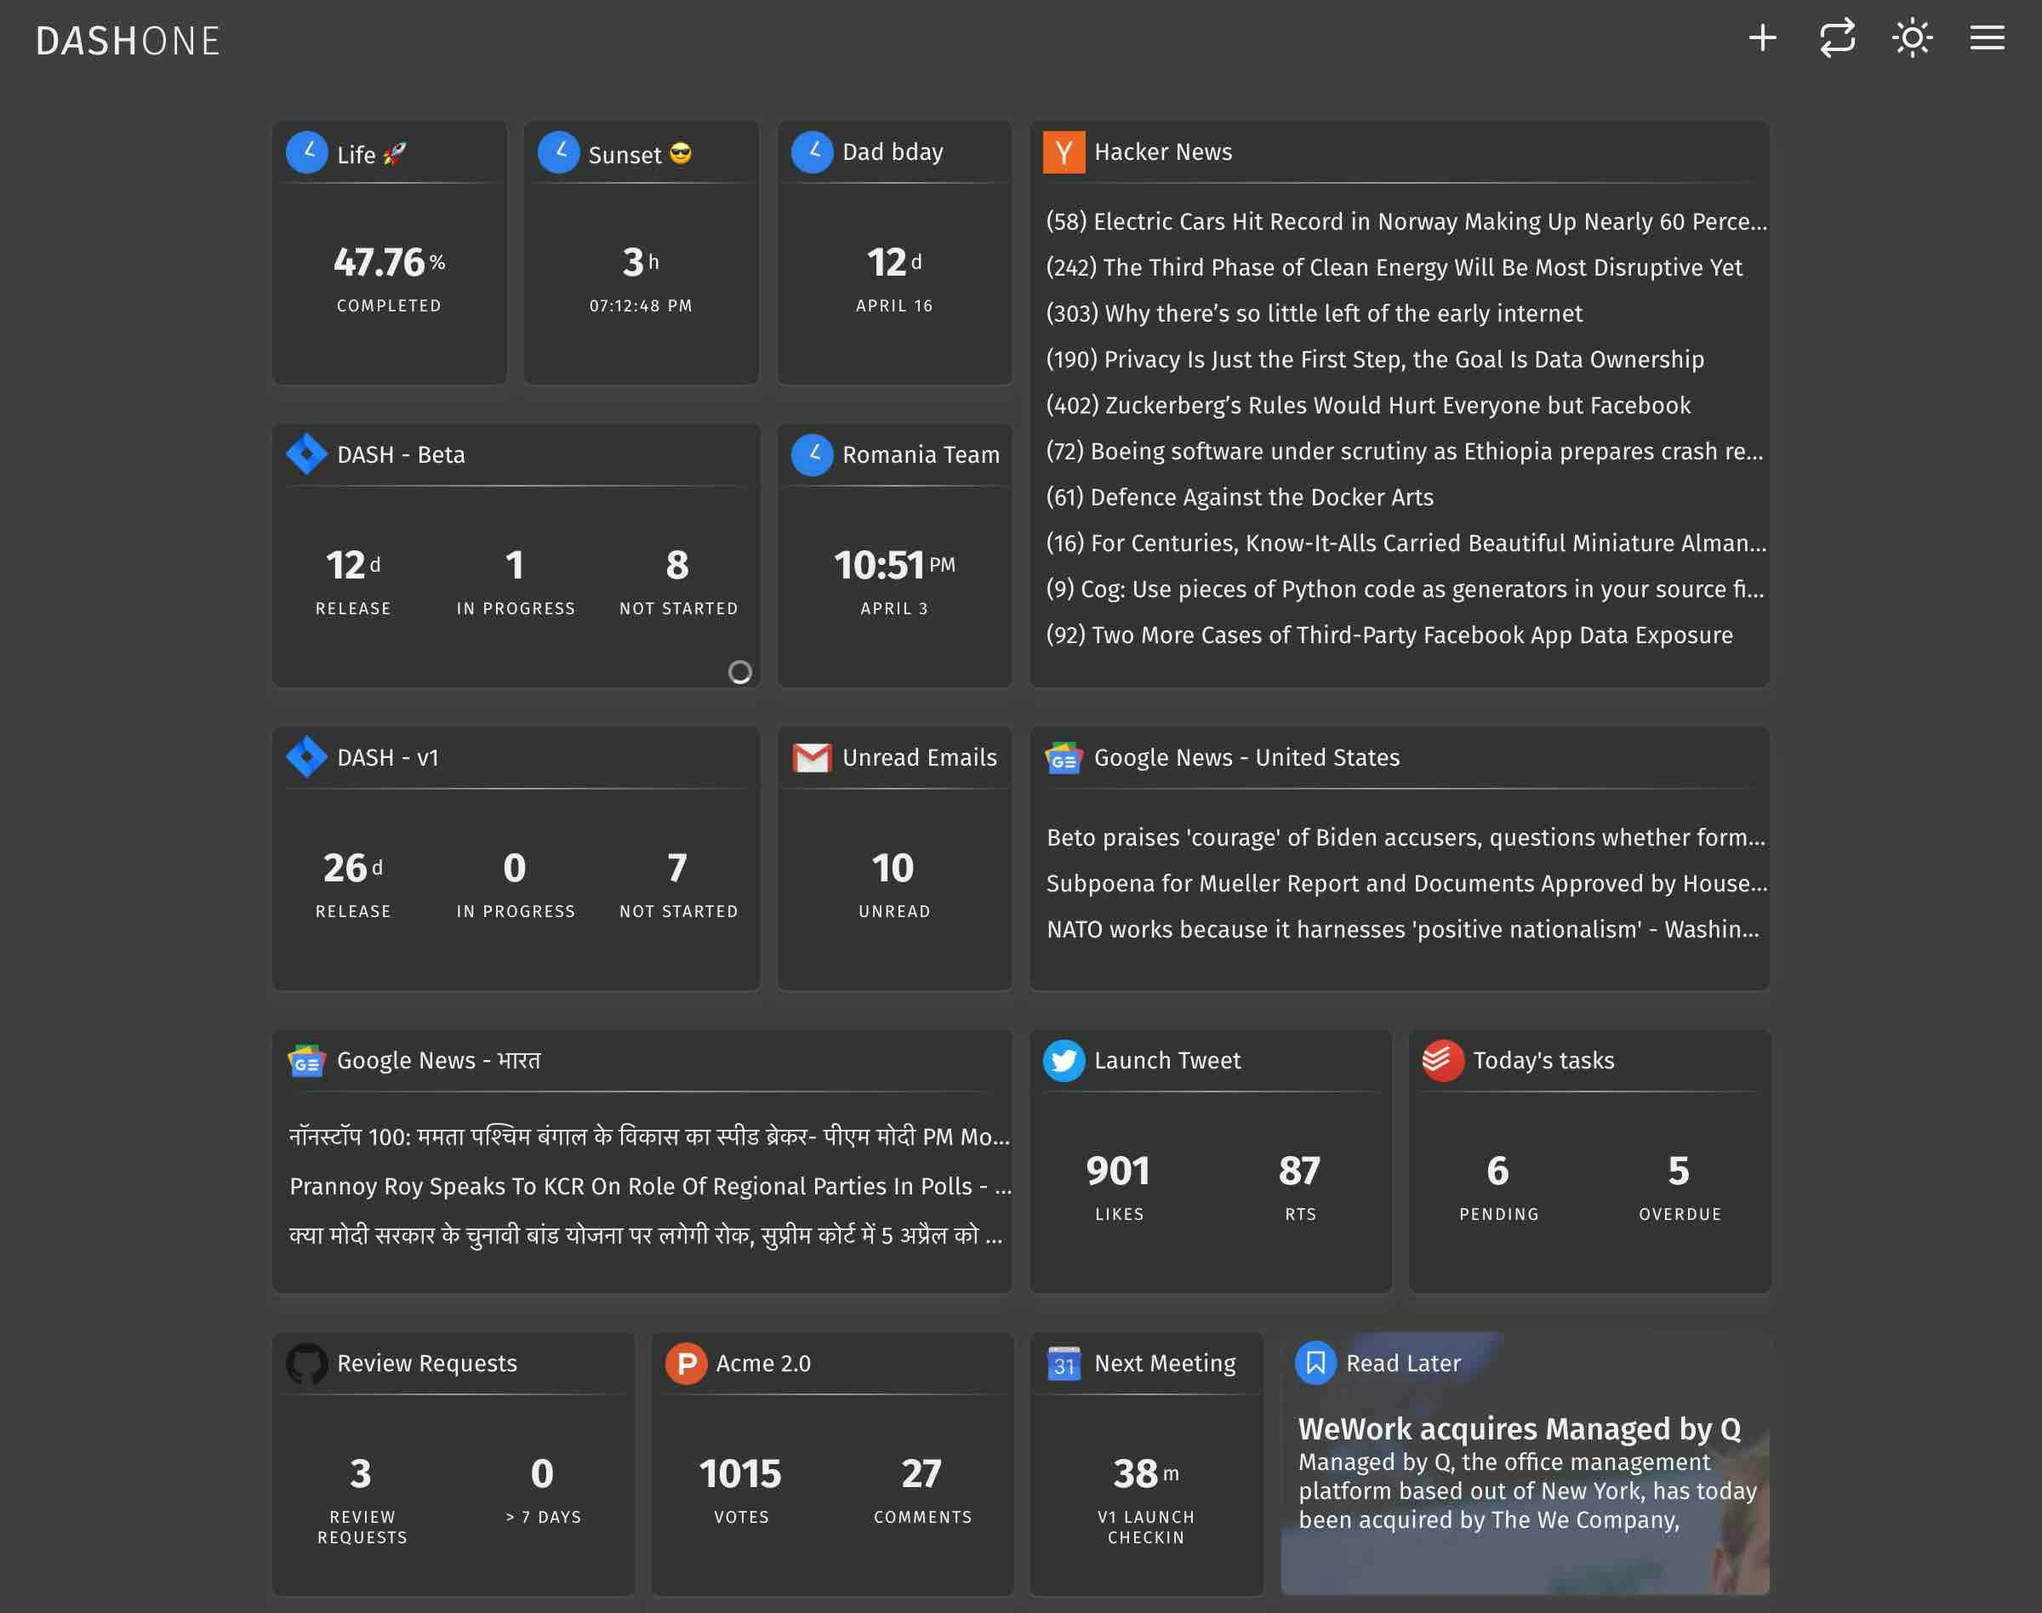Click the Todoist icon on Today's tasks
The image size is (2042, 1613).
click(x=1442, y=1061)
